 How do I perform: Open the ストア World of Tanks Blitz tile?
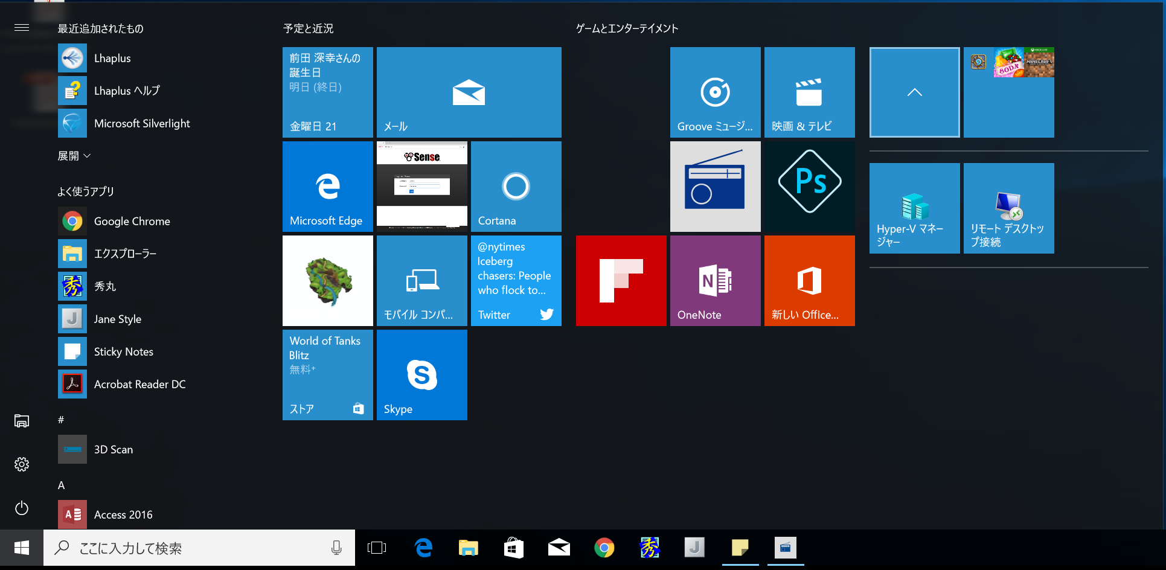[328, 375]
